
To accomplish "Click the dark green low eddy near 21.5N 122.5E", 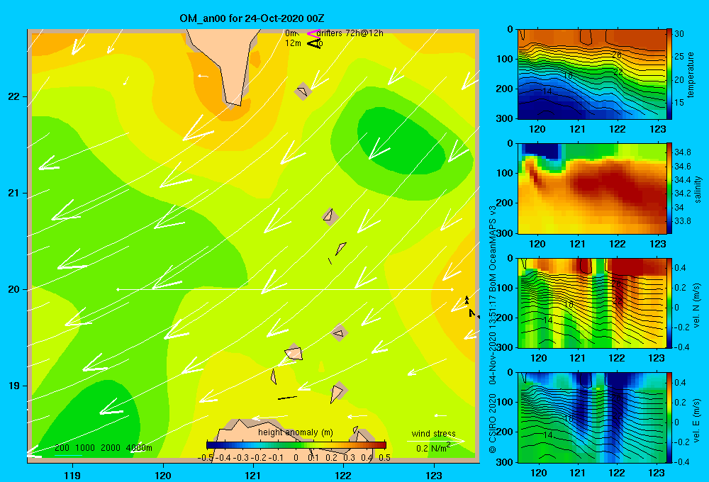I will (400, 141).
